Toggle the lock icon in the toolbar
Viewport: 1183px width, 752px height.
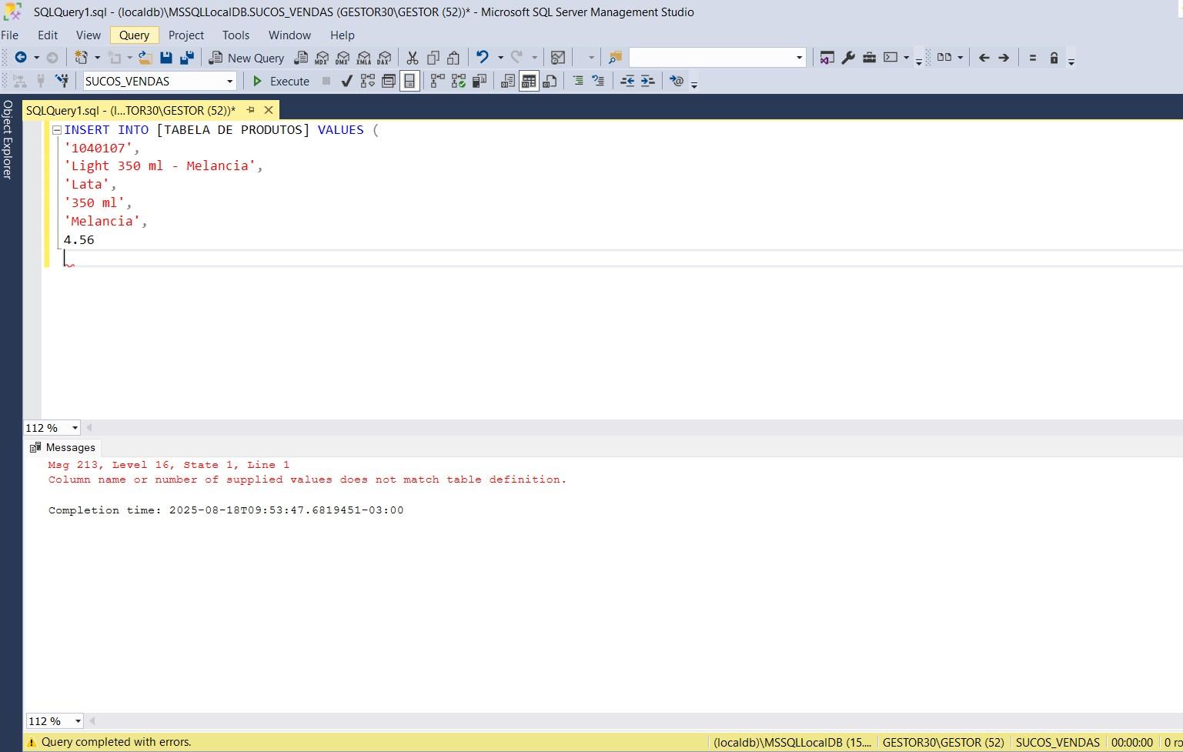click(1054, 58)
